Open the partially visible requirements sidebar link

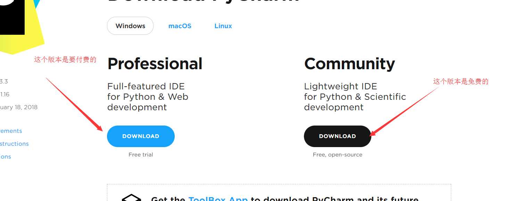point(11,131)
